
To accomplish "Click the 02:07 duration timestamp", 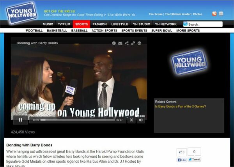I will click(119, 120).
